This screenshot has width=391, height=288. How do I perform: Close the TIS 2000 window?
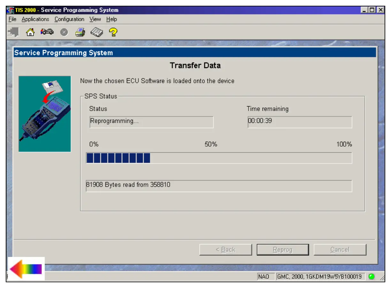pos(380,10)
